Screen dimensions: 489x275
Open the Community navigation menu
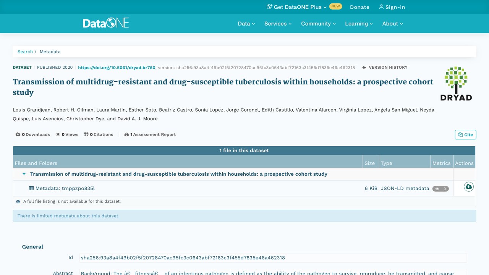pyautogui.click(x=318, y=24)
